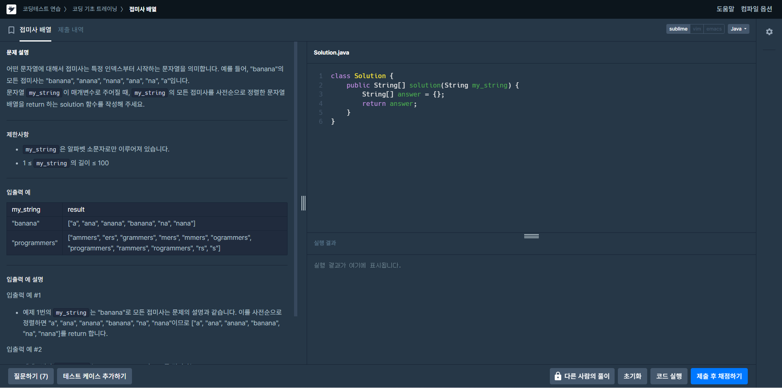The height and width of the screenshot is (388, 782).
Task: Open the Java language dropdown
Action: pos(738,29)
